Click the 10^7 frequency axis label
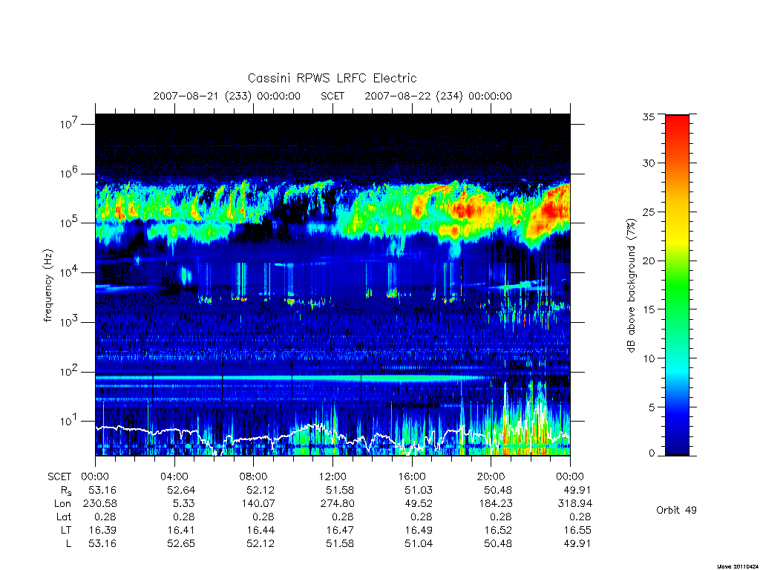 pos(69,124)
